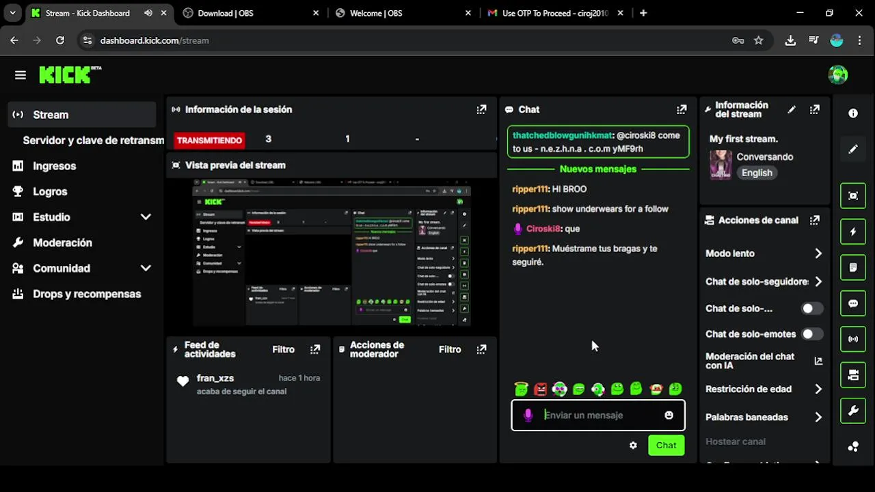Open a new browser tab
Viewport: 875px width, 492px height.
tap(643, 13)
